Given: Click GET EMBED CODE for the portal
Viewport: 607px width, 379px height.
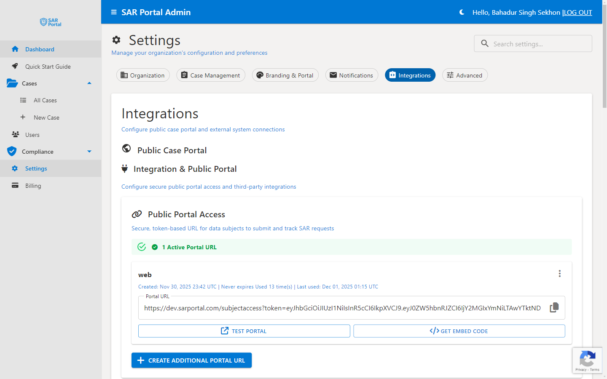Looking at the screenshot, I should (459, 331).
